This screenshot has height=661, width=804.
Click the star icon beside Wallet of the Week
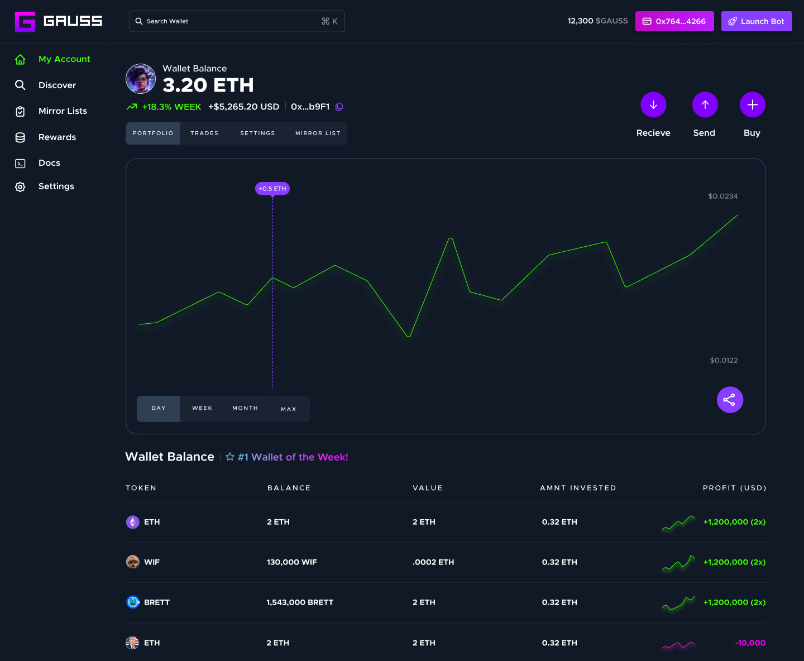tap(230, 457)
